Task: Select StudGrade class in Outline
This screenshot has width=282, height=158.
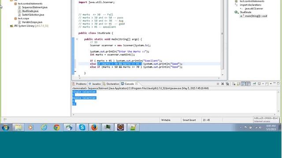Action: point(245,12)
